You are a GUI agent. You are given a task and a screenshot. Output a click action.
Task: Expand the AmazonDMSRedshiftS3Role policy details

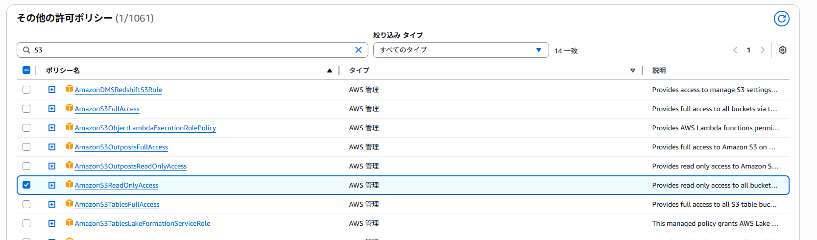(x=52, y=90)
